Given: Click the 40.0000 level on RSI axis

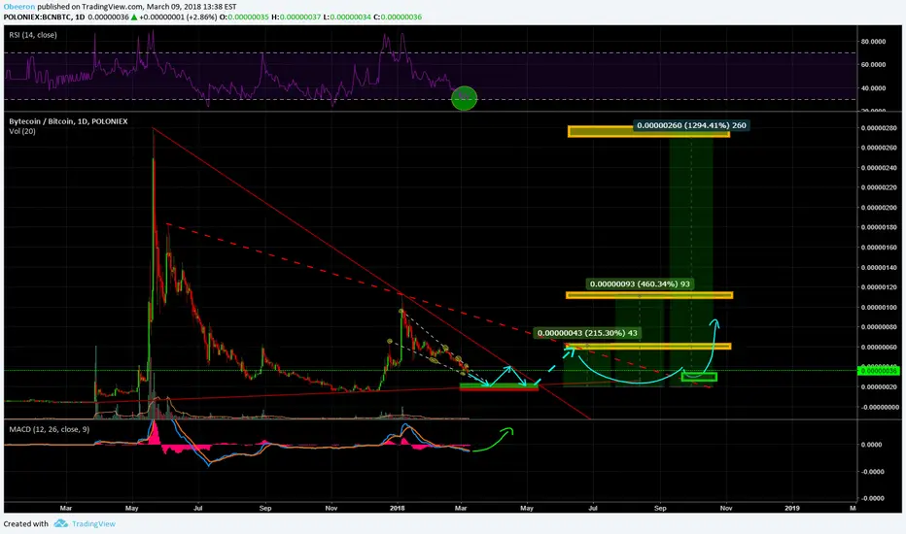Looking at the screenshot, I should (x=873, y=88).
